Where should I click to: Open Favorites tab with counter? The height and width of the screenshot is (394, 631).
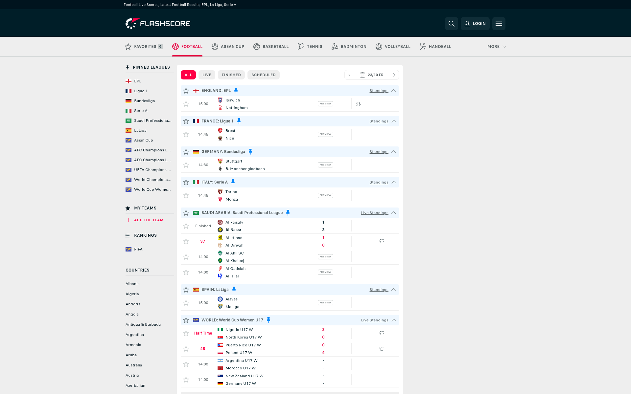pyautogui.click(x=144, y=47)
